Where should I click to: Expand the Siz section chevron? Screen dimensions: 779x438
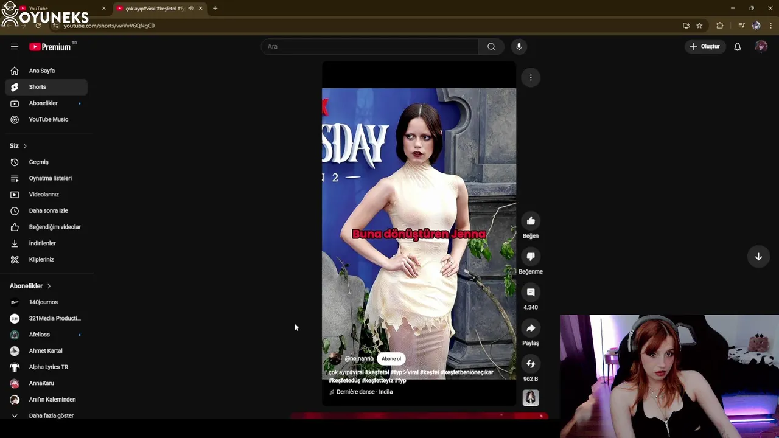click(25, 146)
